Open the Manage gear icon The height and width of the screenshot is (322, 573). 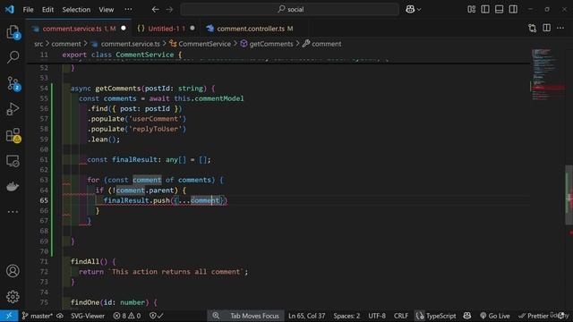(x=13, y=296)
